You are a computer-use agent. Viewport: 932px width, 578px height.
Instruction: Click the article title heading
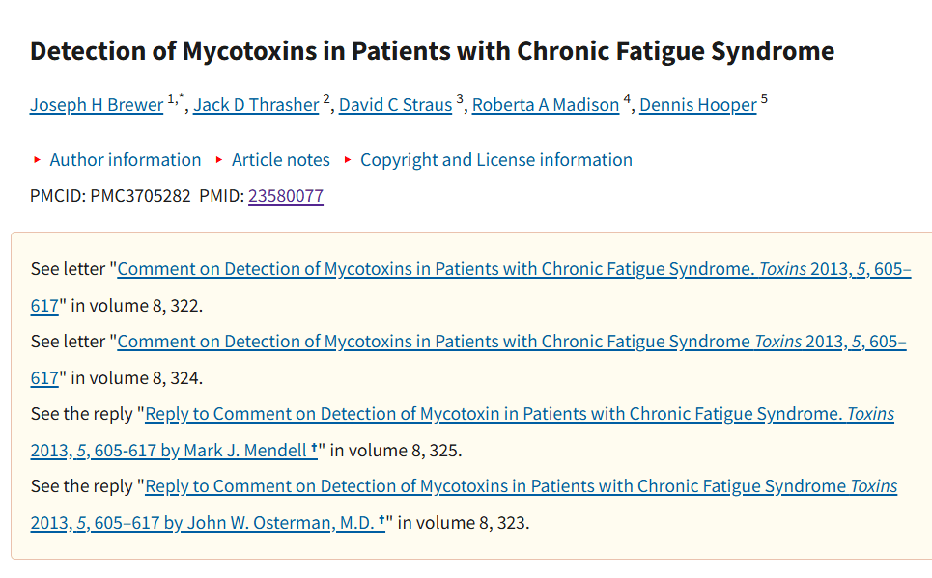click(x=432, y=51)
